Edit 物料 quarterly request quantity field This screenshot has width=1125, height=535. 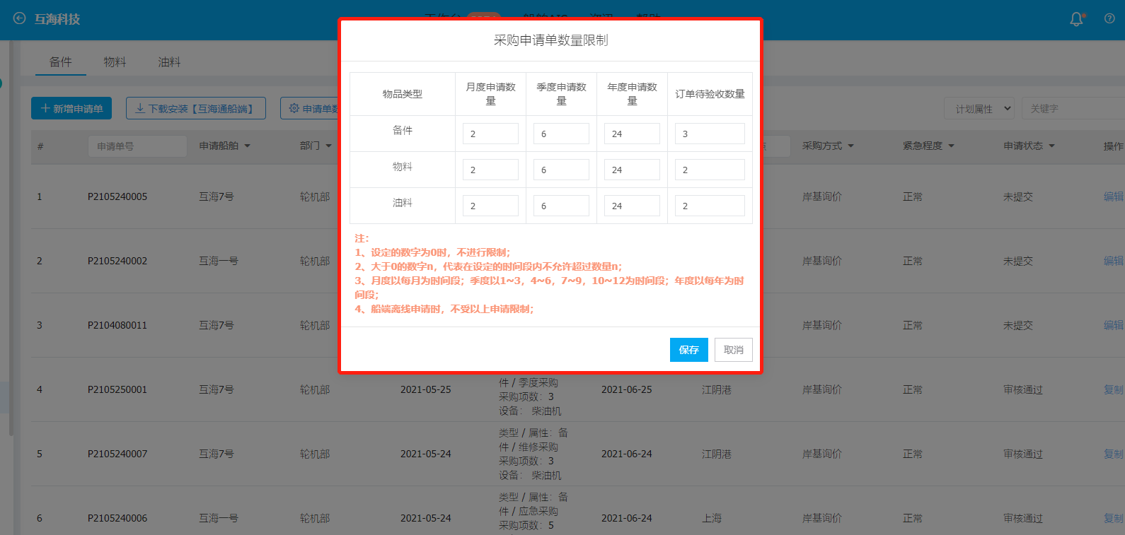[561, 170]
